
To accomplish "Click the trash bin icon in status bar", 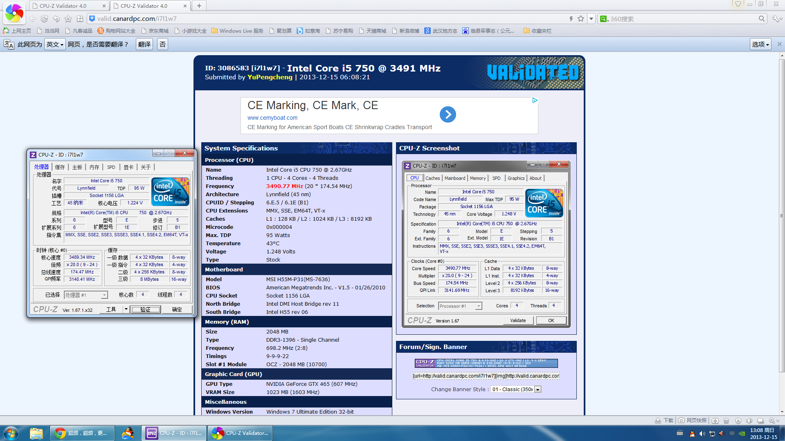I will pos(727,421).
